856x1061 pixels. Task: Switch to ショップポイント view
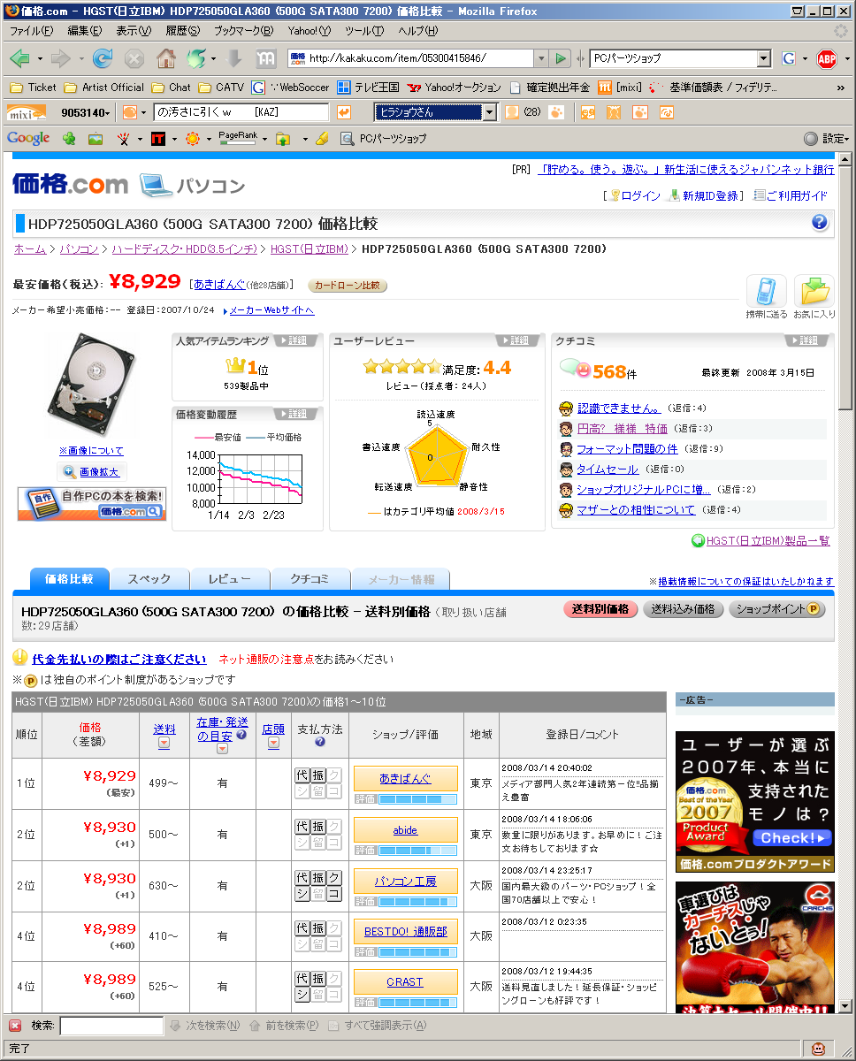point(777,609)
